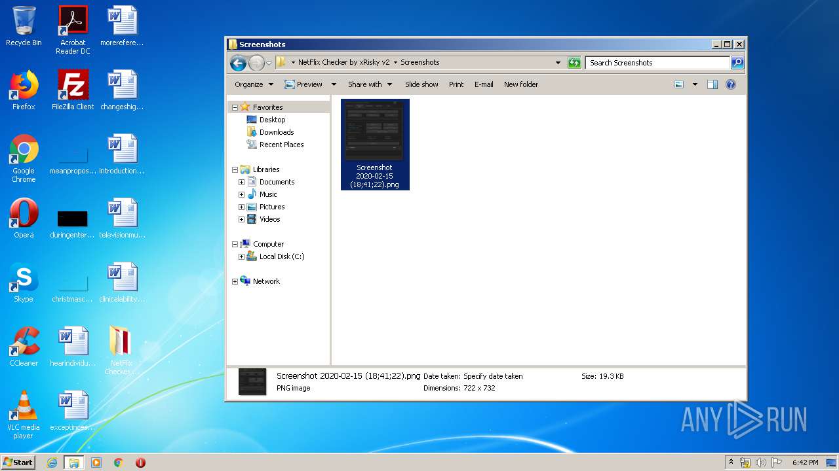Screen dimensions: 839x471
Task: Expand the Music library node
Action: point(241,194)
